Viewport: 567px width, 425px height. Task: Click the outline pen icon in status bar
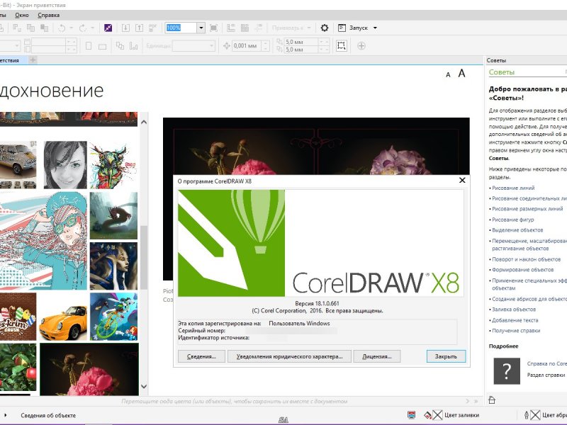527,415
